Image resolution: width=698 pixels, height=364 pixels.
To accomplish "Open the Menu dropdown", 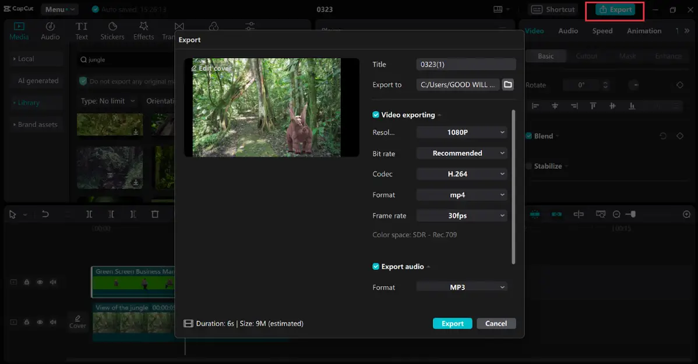I will (x=59, y=9).
